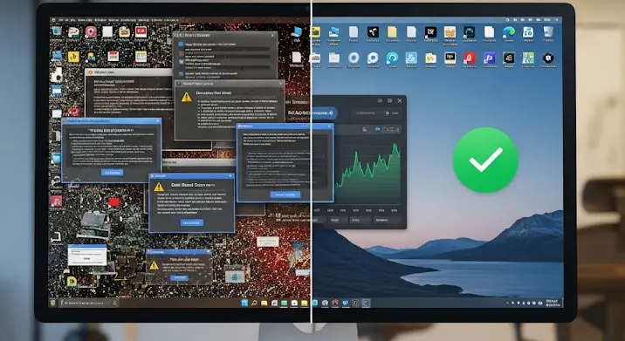Click the small white popup in the bottom-left corner

tap(87, 256)
